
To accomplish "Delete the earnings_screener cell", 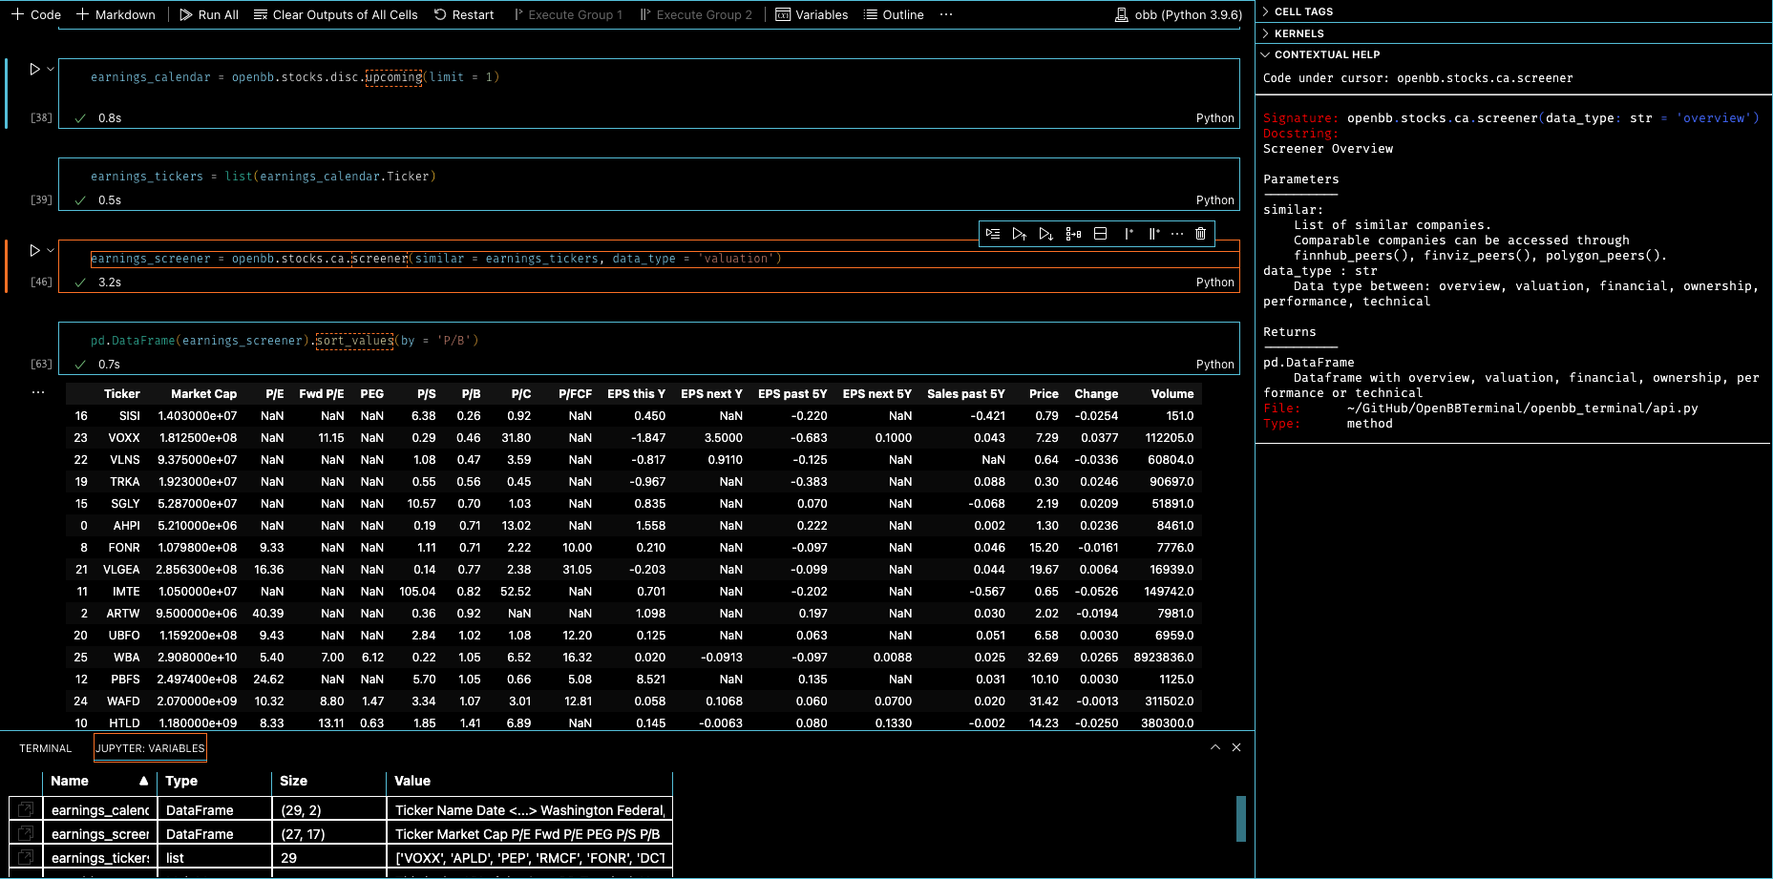I will click(1201, 234).
